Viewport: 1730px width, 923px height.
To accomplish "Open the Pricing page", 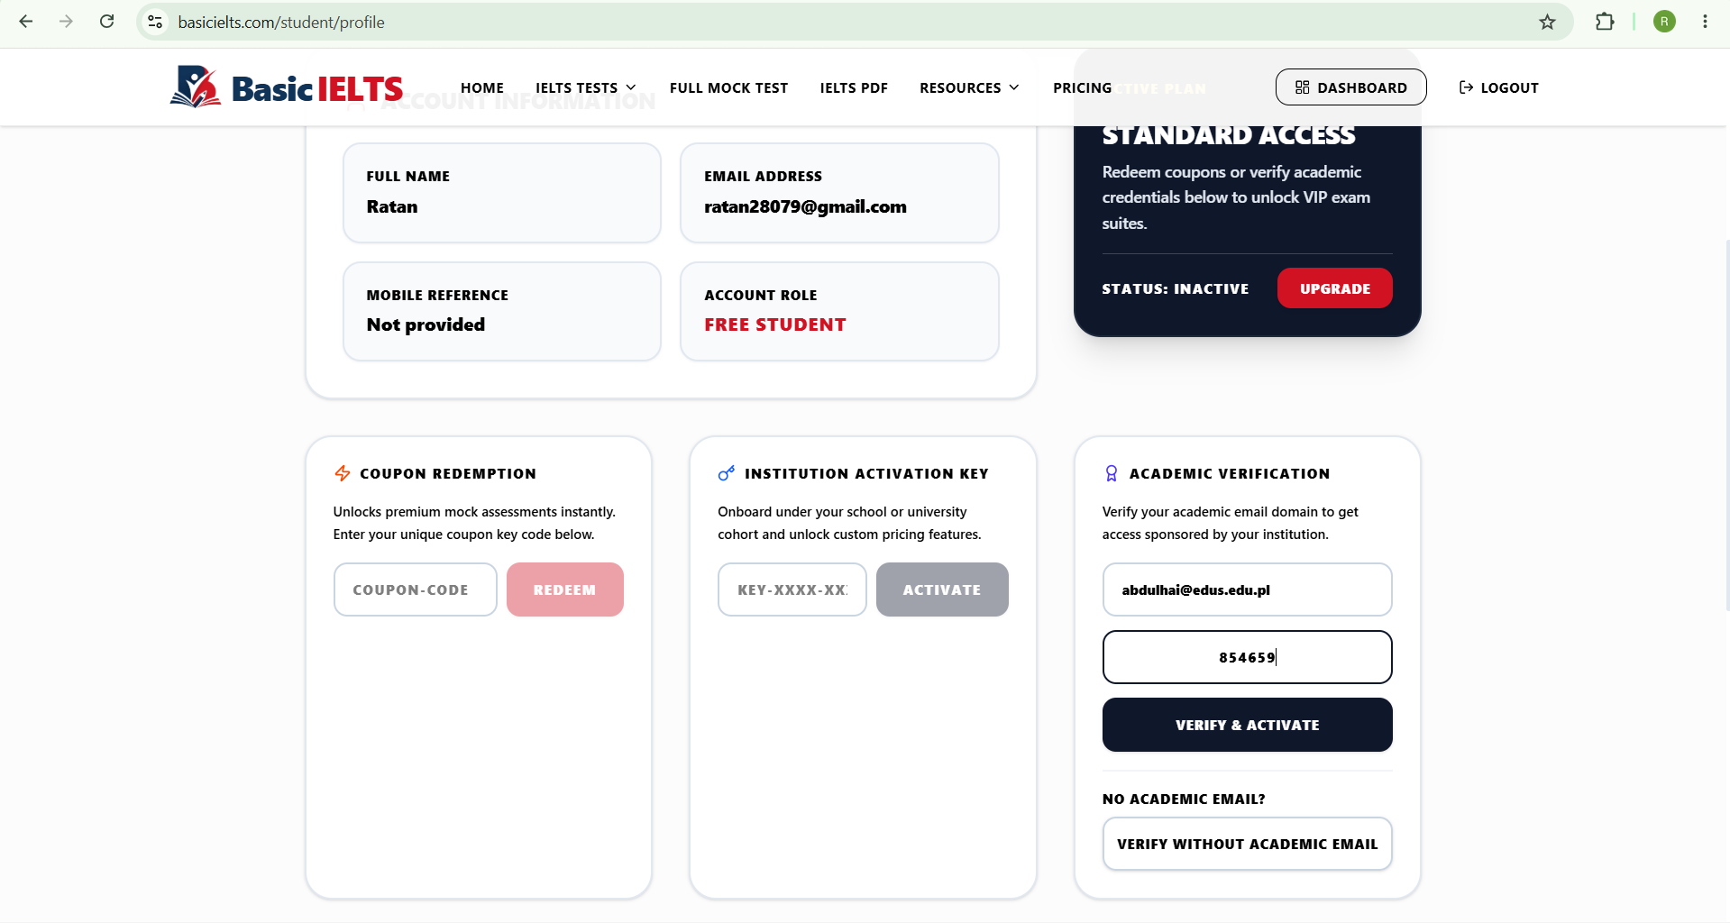I will point(1082,87).
